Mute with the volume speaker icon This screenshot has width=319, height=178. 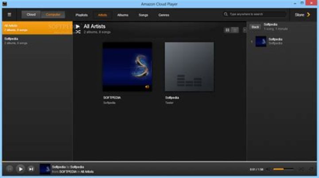pyautogui.click(x=268, y=169)
